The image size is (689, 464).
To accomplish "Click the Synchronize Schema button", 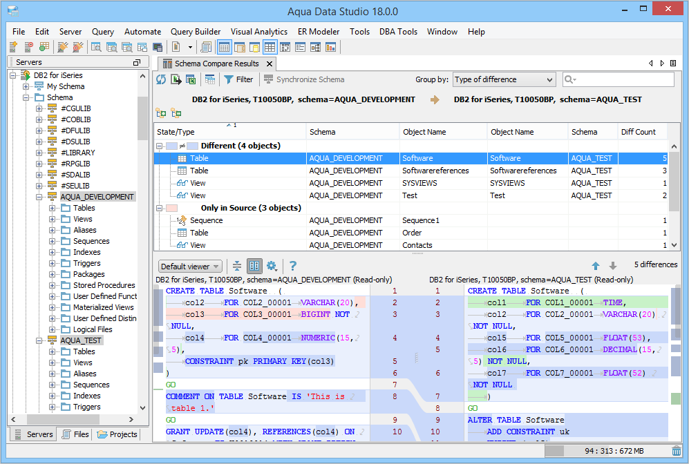I will click(303, 79).
